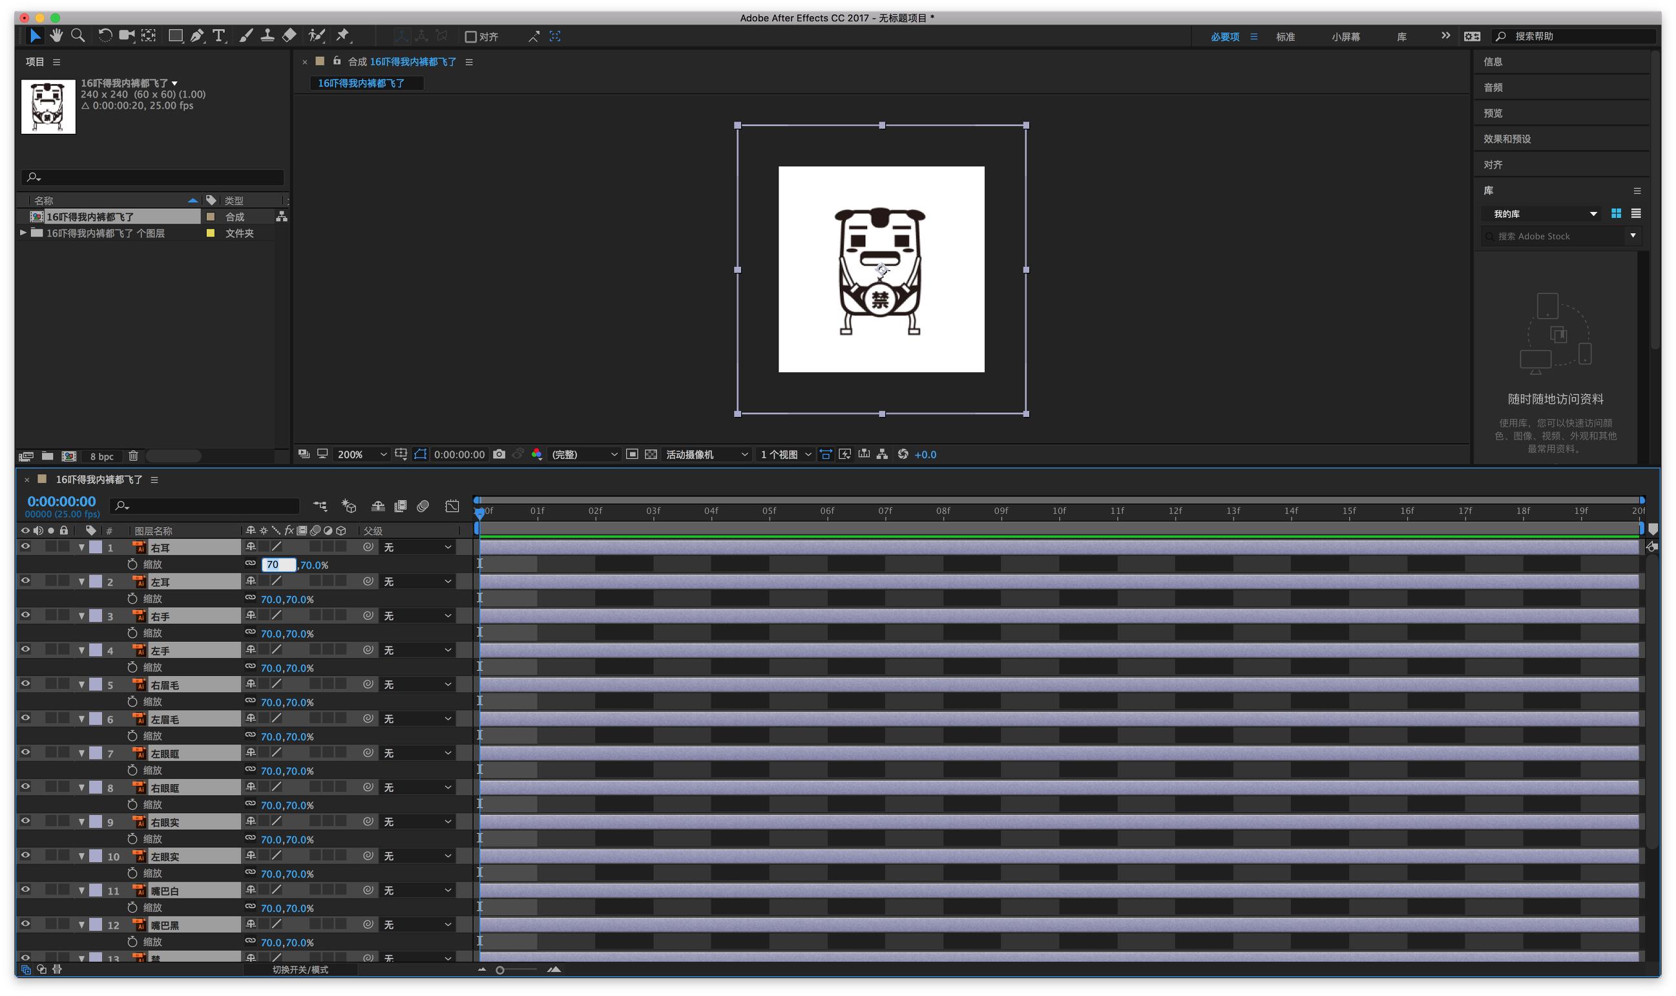The width and height of the screenshot is (1676, 996).
Task: Select the Puppet Pin tool
Action: (x=343, y=36)
